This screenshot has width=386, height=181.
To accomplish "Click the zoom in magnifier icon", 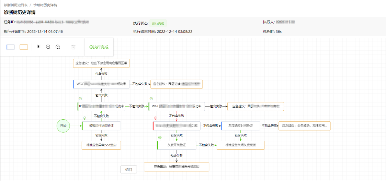I will (48, 47).
